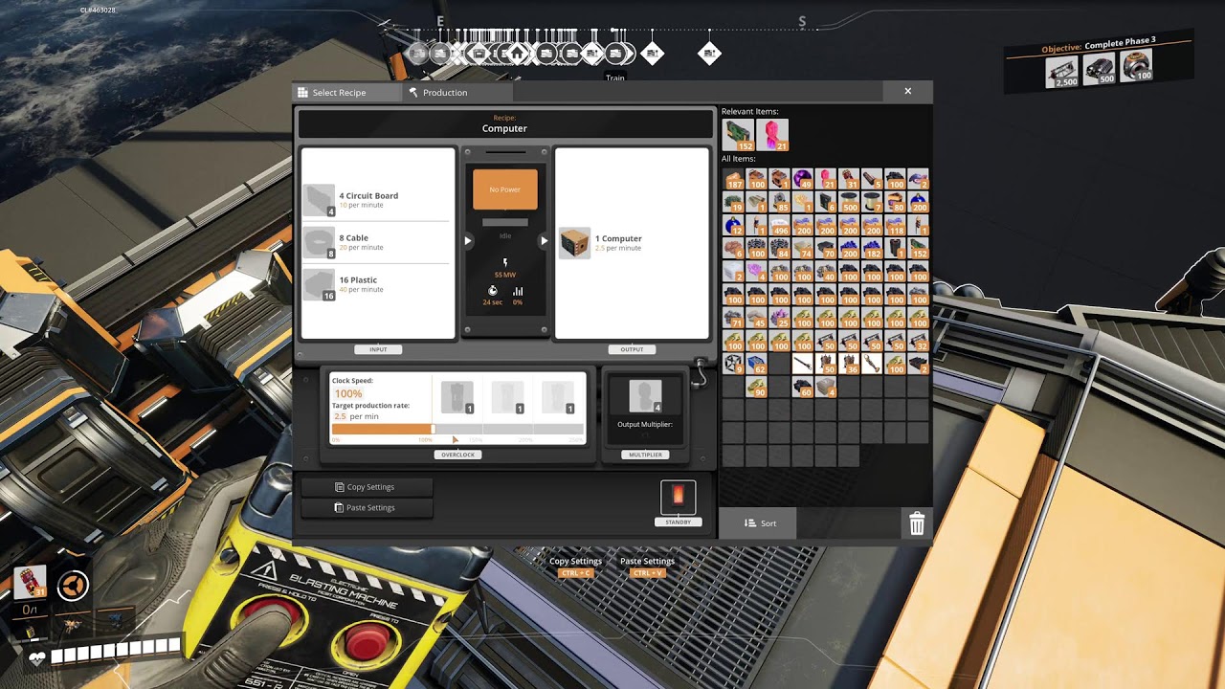Image resolution: width=1225 pixels, height=689 pixels.
Task: Pick the pink relevant item stack of 21
Action: coord(771,135)
